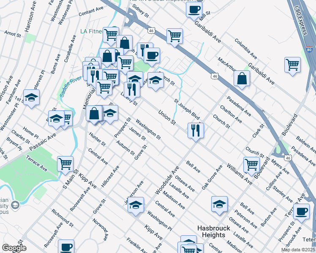Click the Contant Ave label
Viewport: 316px width, 253px height.
click(x=91, y=11)
